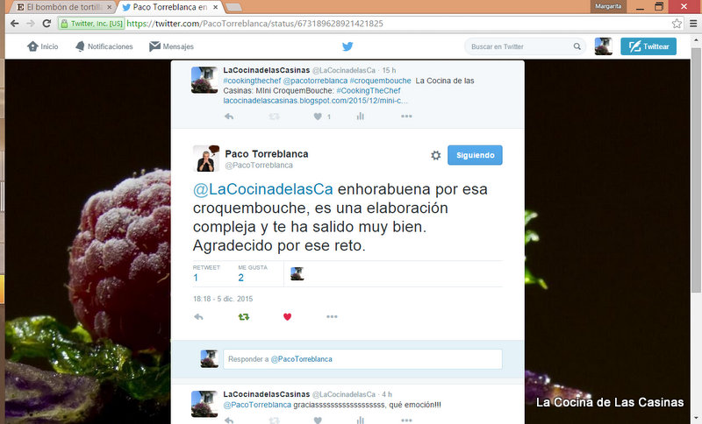Reload the page with the refresh icon
This screenshot has width=702, height=424.
[47, 24]
